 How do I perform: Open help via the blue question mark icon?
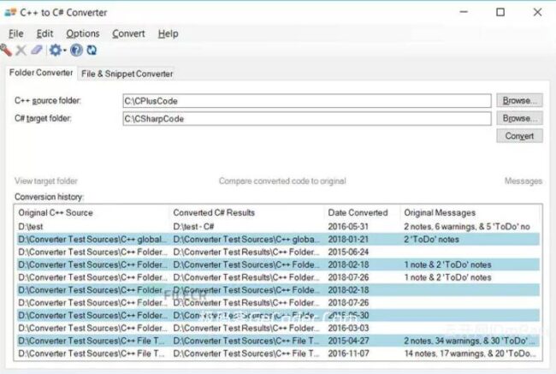point(76,50)
